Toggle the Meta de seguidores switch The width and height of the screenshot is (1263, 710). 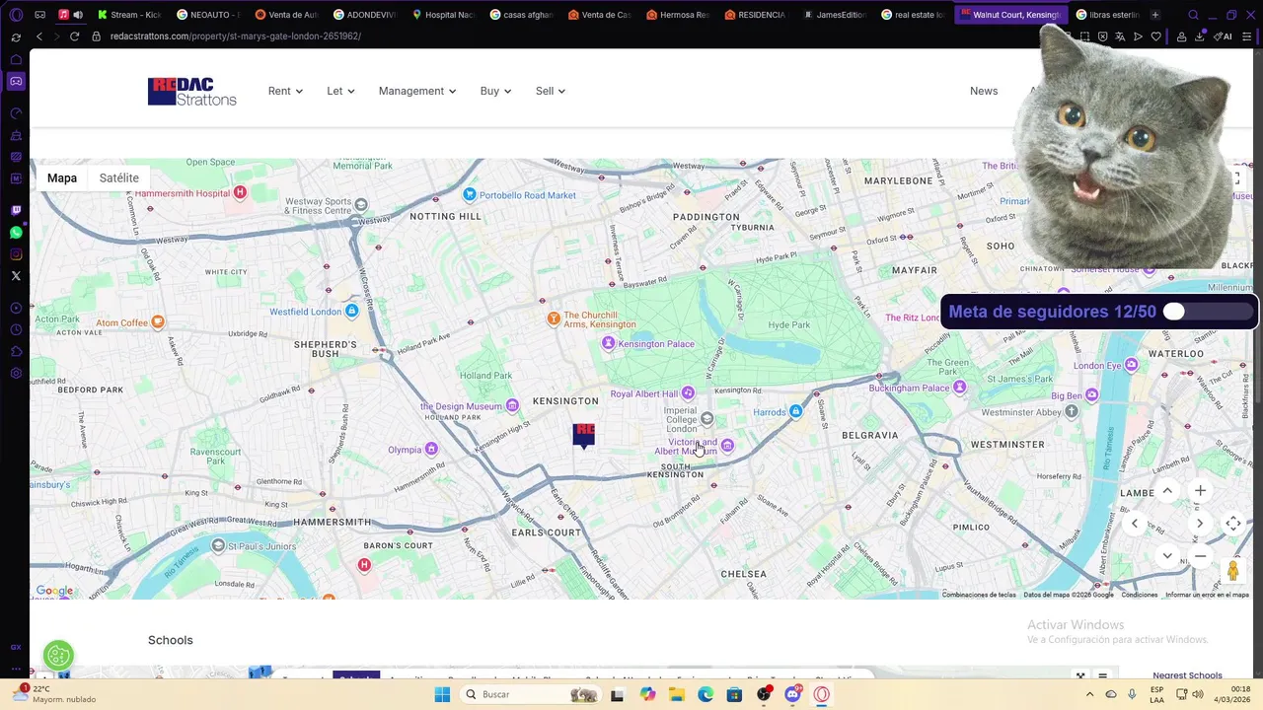click(1207, 312)
